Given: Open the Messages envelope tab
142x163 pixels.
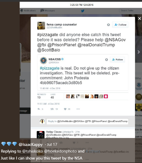Looking at the screenshot, I should click(x=48, y=10).
